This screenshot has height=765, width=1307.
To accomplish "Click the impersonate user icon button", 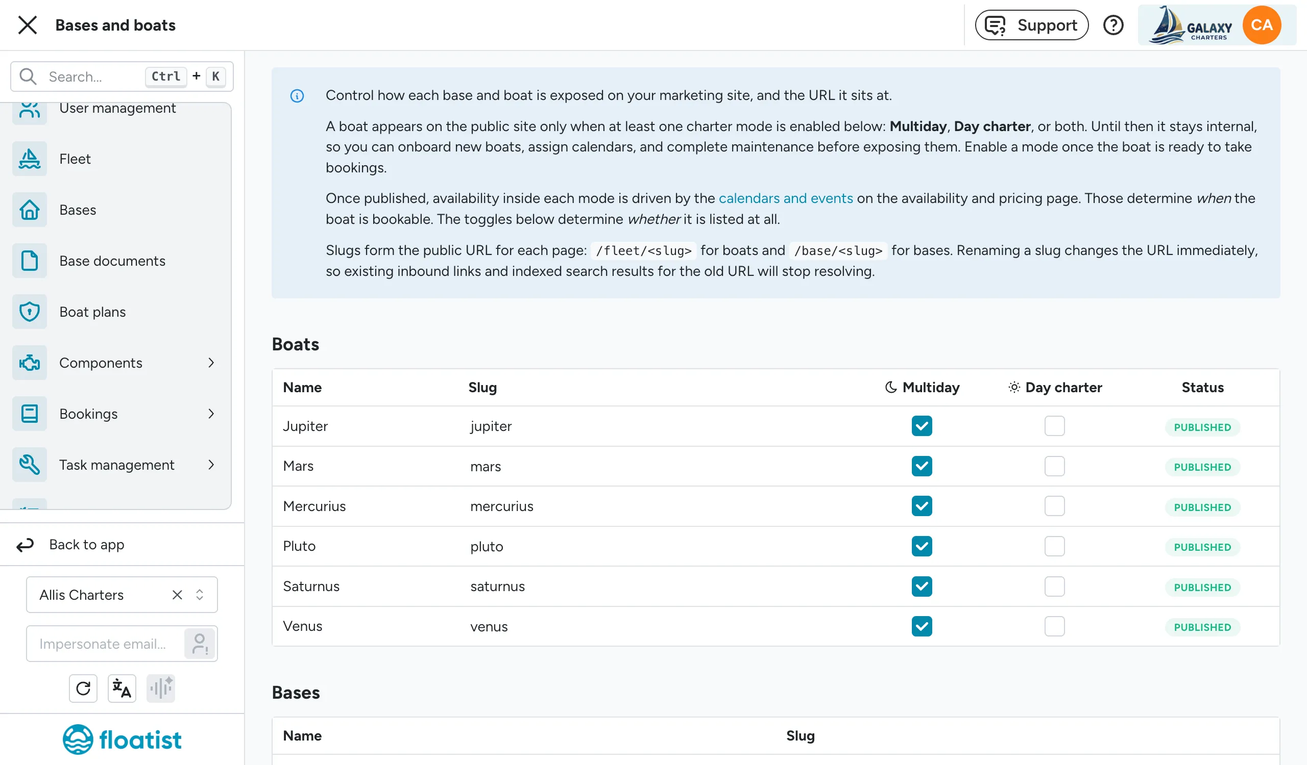I will (200, 644).
